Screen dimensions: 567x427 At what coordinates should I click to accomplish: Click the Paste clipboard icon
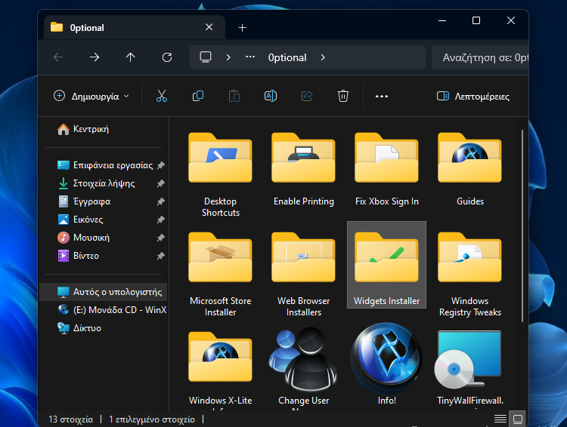[234, 96]
